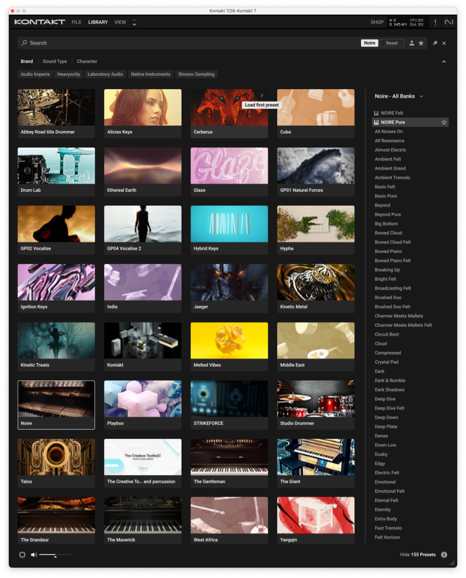Viewport: 466px width, 578px height.
Task: Select the Abbey Road 60s Drummer library
Action: 56,114
